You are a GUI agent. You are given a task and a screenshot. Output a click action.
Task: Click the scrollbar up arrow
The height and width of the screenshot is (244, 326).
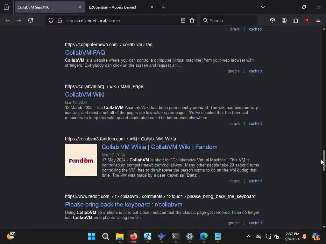324,29
